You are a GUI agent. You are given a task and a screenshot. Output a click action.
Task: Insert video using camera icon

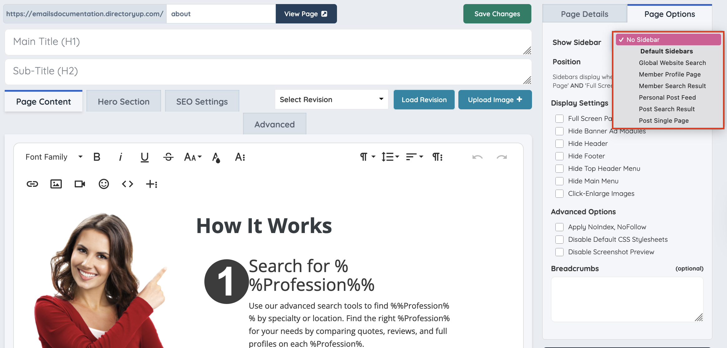[x=80, y=184]
